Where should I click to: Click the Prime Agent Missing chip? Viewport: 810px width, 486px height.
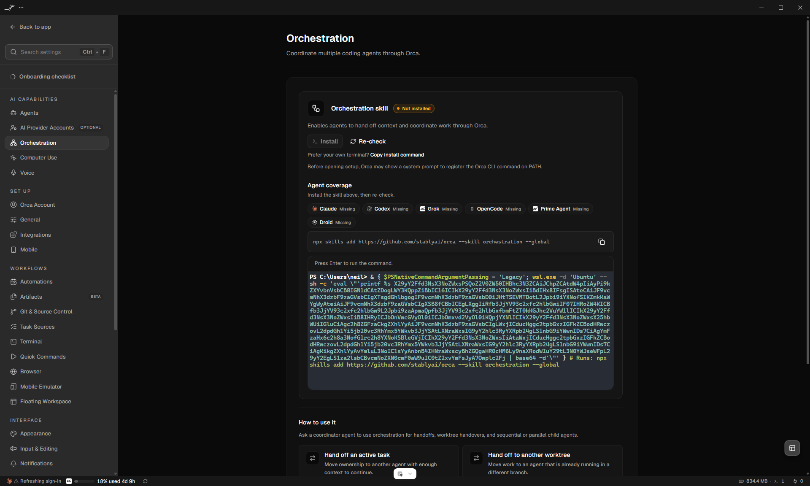coord(561,209)
